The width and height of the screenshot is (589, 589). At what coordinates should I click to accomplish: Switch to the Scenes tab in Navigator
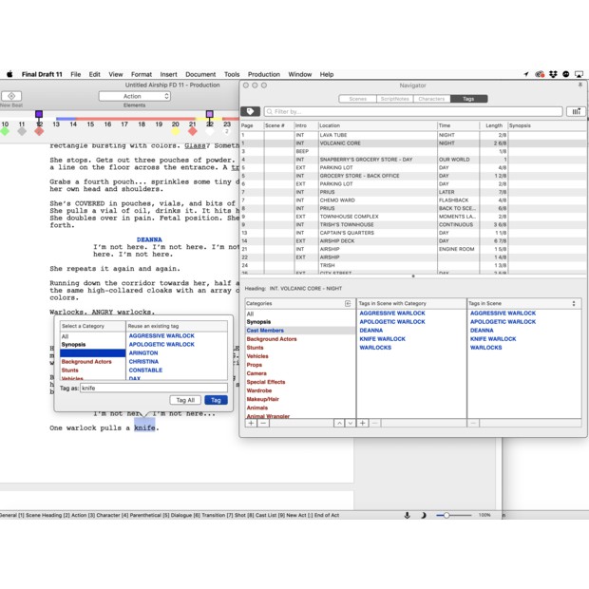point(357,99)
